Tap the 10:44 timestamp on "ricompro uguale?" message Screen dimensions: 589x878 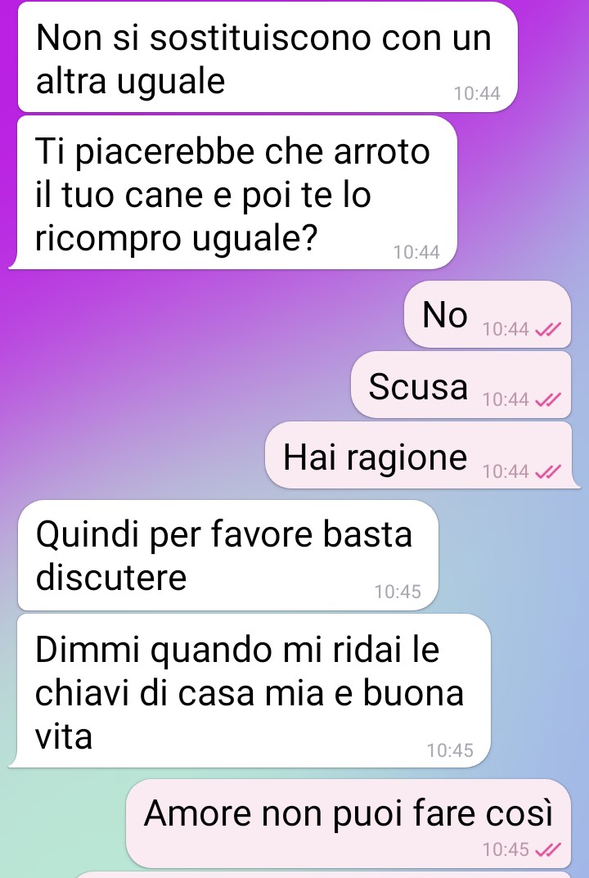click(416, 253)
